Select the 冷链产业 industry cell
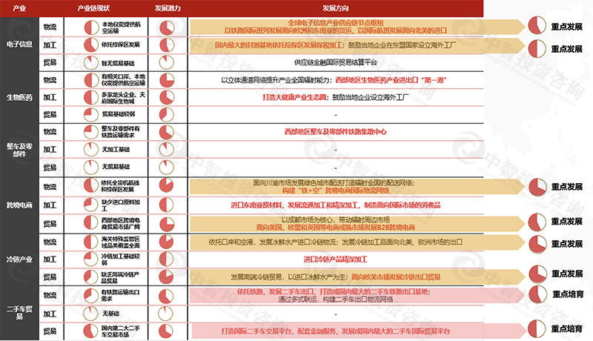The height and width of the screenshot is (341, 593). tap(19, 259)
